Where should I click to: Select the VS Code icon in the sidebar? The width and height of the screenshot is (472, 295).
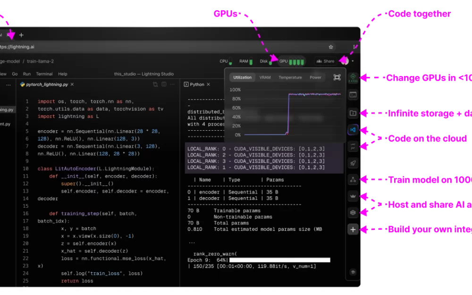[353, 130]
